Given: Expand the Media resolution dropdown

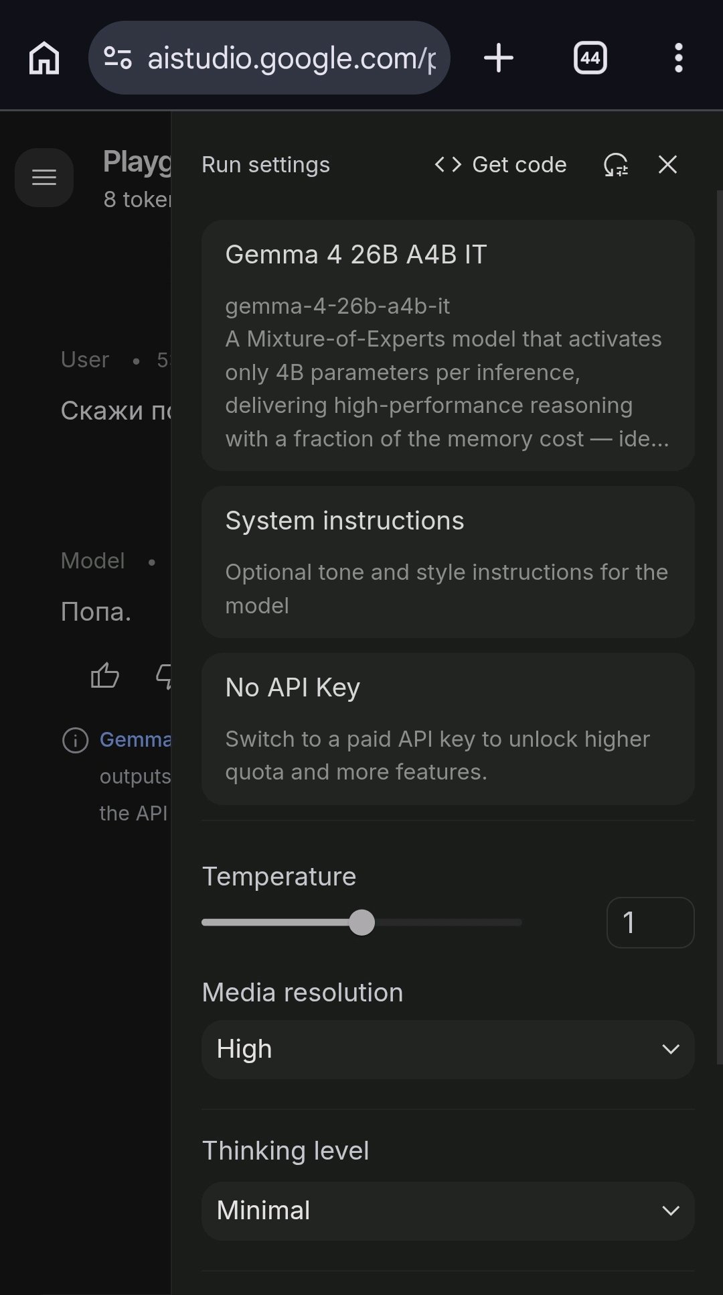Looking at the screenshot, I should 448,1050.
